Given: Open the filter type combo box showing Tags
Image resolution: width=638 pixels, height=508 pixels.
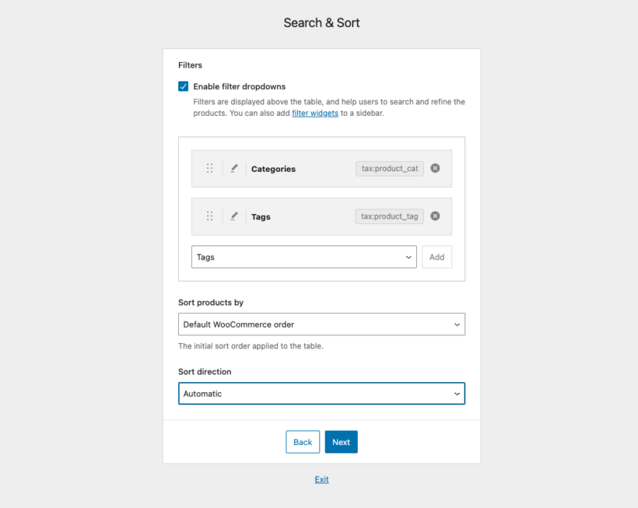Looking at the screenshot, I should point(304,257).
